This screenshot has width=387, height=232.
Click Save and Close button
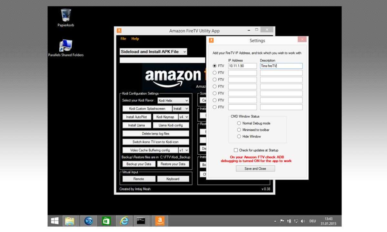255,169
